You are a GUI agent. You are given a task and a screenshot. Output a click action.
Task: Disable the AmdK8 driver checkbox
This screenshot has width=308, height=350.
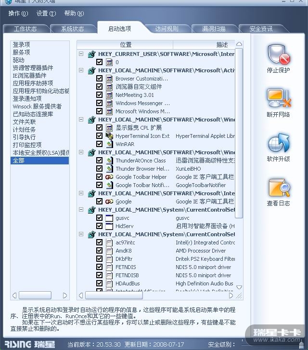100,250
